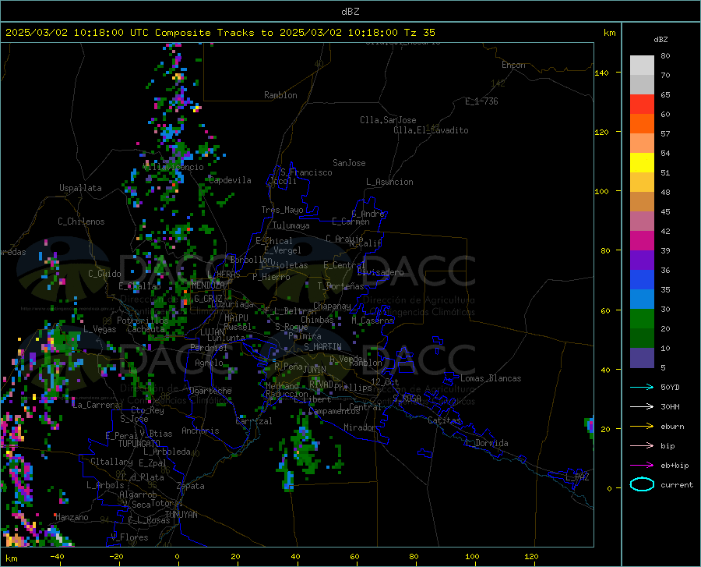Image resolution: width=701 pixels, height=567 pixels.
Task: Click the pink bip arrow icon
Action: 642,446
